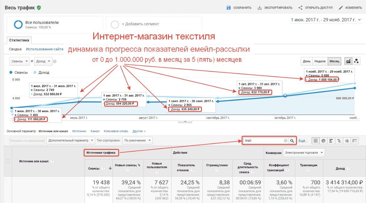Open the Доход metric dropdown
366x203 pixels.
[x=43, y=61]
